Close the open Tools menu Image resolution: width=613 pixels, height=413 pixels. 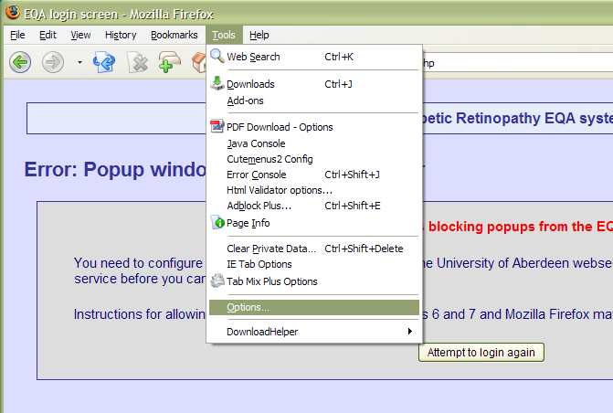pyautogui.click(x=224, y=35)
